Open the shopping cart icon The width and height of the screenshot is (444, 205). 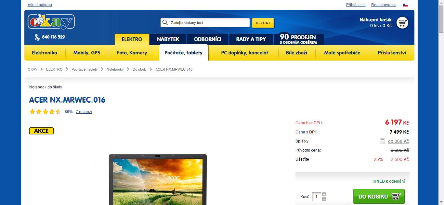[x=402, y=23]
